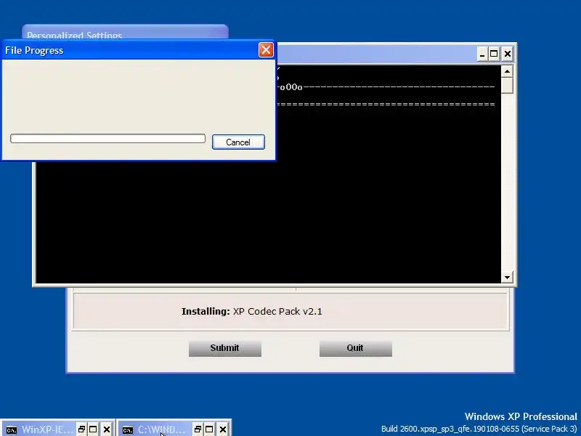Close the C:\WIND minimized window
Image resolution: width=581 pixels, height=436 pixels.
(x=222, y=429)
